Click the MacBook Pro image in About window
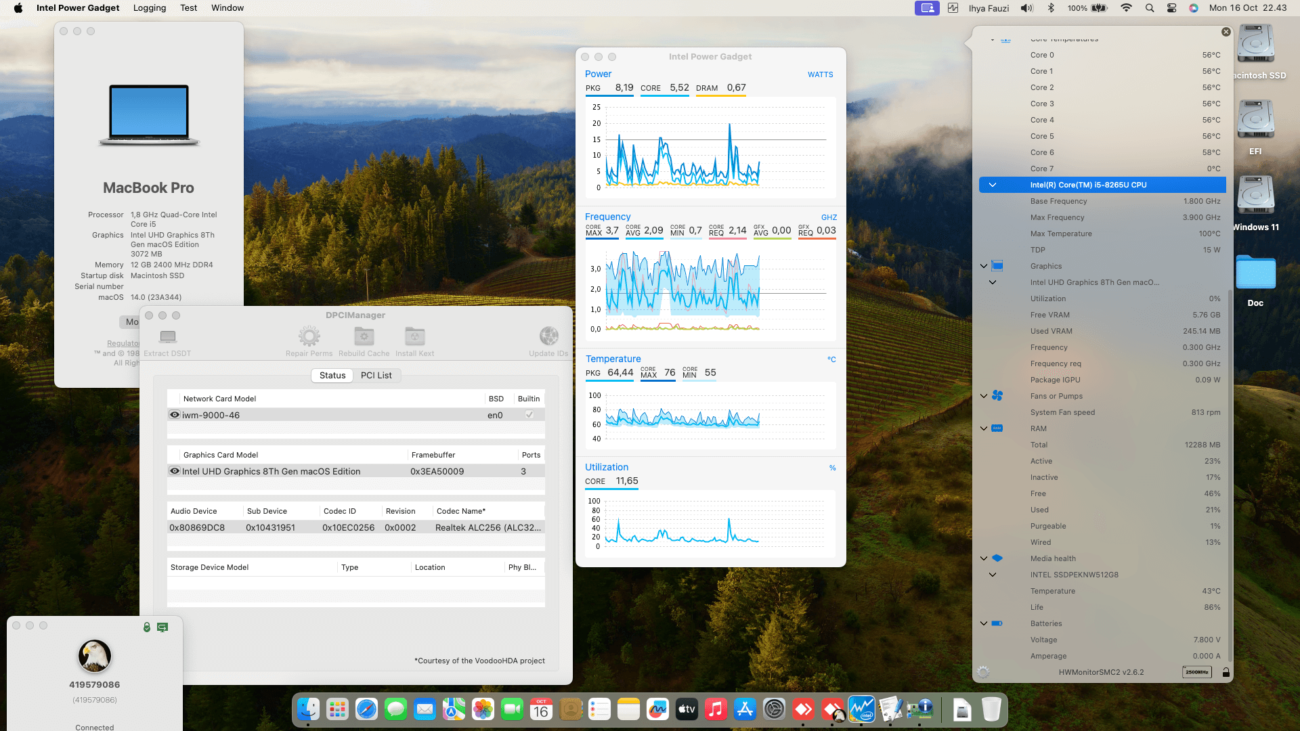The width and height of the screenshot is (1300, 731). pos(149,115)
